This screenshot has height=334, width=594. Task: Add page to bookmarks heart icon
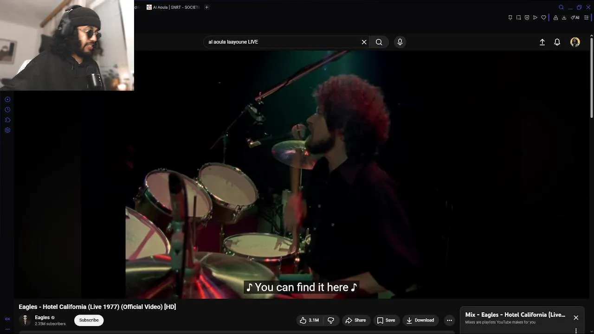pos(543,18)
